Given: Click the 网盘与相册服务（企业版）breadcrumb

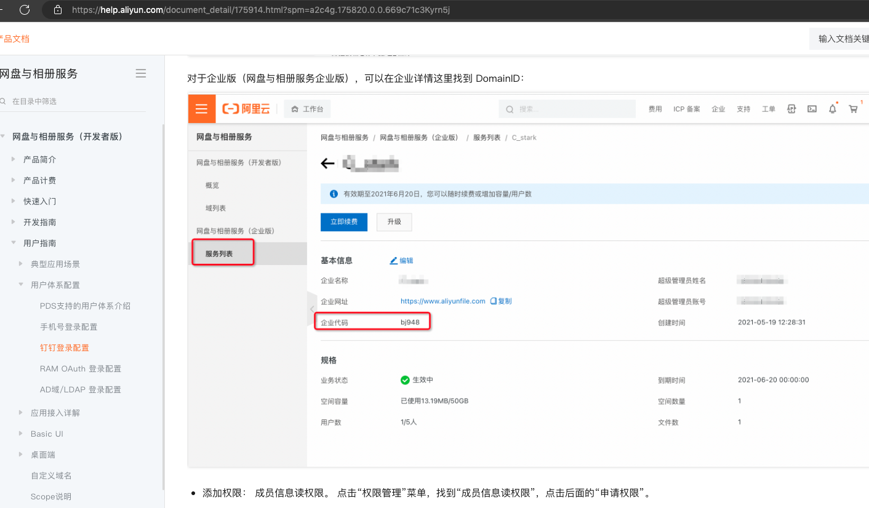Looking at the screenshot, I should 420,138.
